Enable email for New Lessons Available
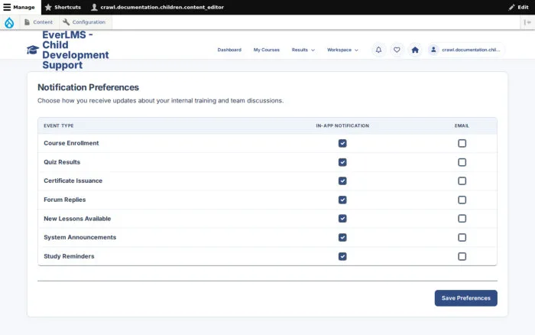The width and height of the screenshot is (535, 335). [x=462, y=219]
